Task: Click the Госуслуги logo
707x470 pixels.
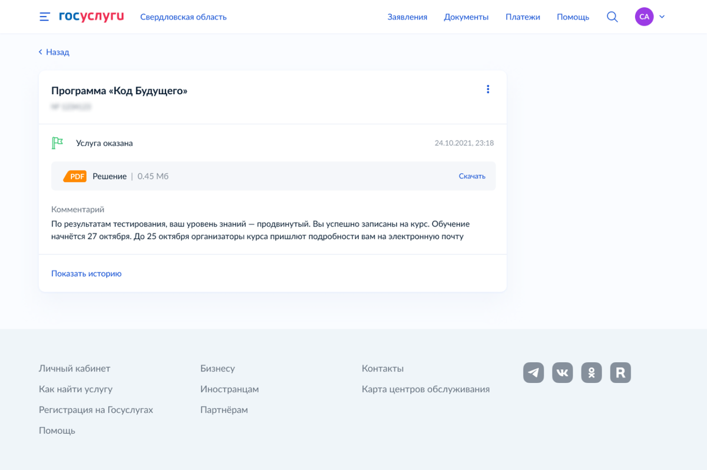Action: pos(91,16)
